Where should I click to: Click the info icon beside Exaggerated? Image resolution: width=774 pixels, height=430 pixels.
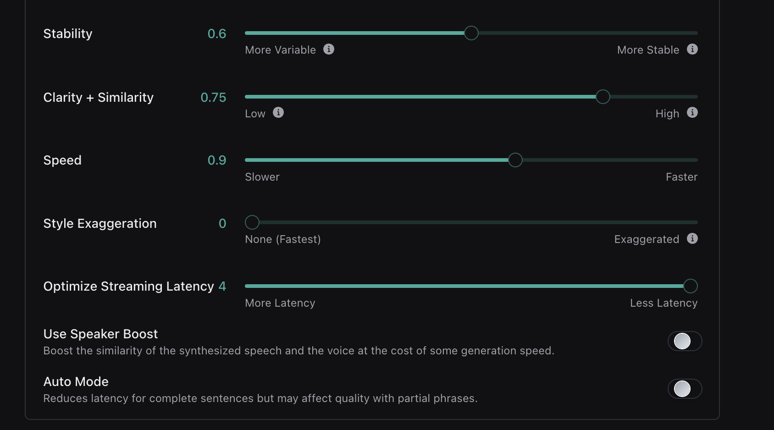click(x=692, y=238)
